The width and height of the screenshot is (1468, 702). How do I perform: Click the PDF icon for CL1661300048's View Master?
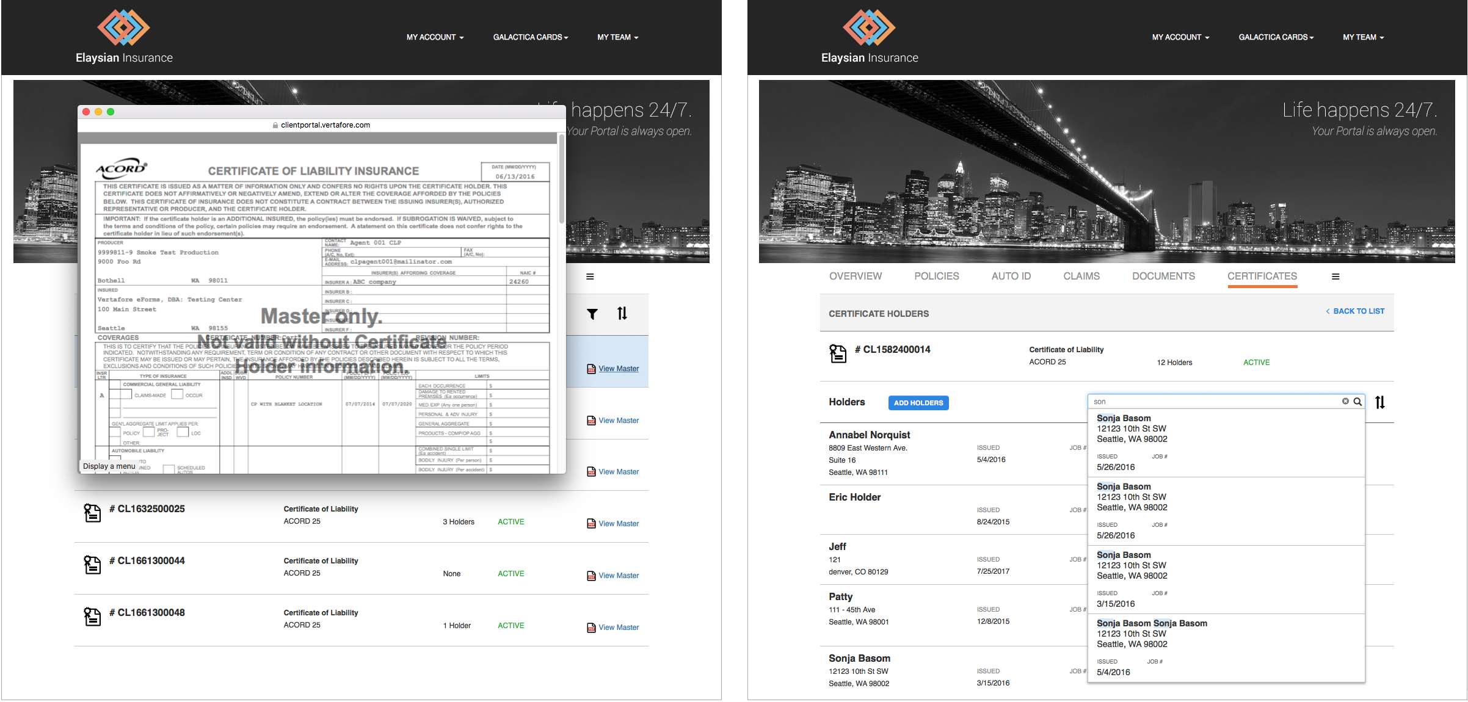(591, 628)
